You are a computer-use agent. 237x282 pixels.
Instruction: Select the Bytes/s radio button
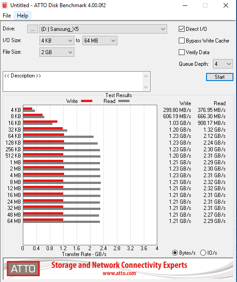[x=175, y=253]
